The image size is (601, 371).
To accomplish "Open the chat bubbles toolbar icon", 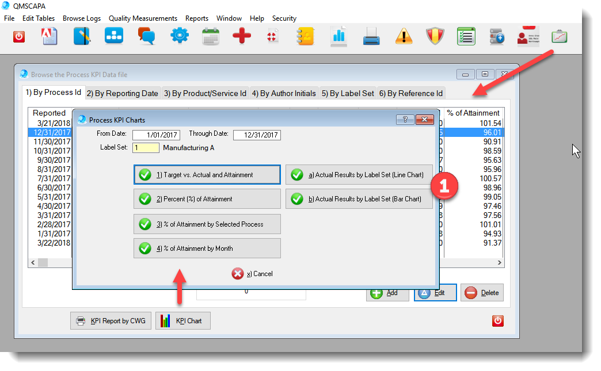I will coord(146,37).
